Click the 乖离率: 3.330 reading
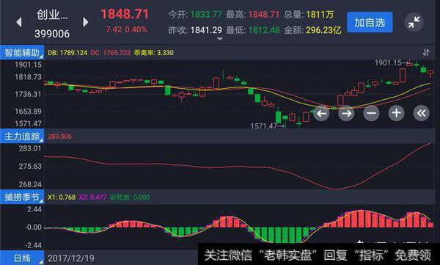440x265 pixels. pos(154,53)
